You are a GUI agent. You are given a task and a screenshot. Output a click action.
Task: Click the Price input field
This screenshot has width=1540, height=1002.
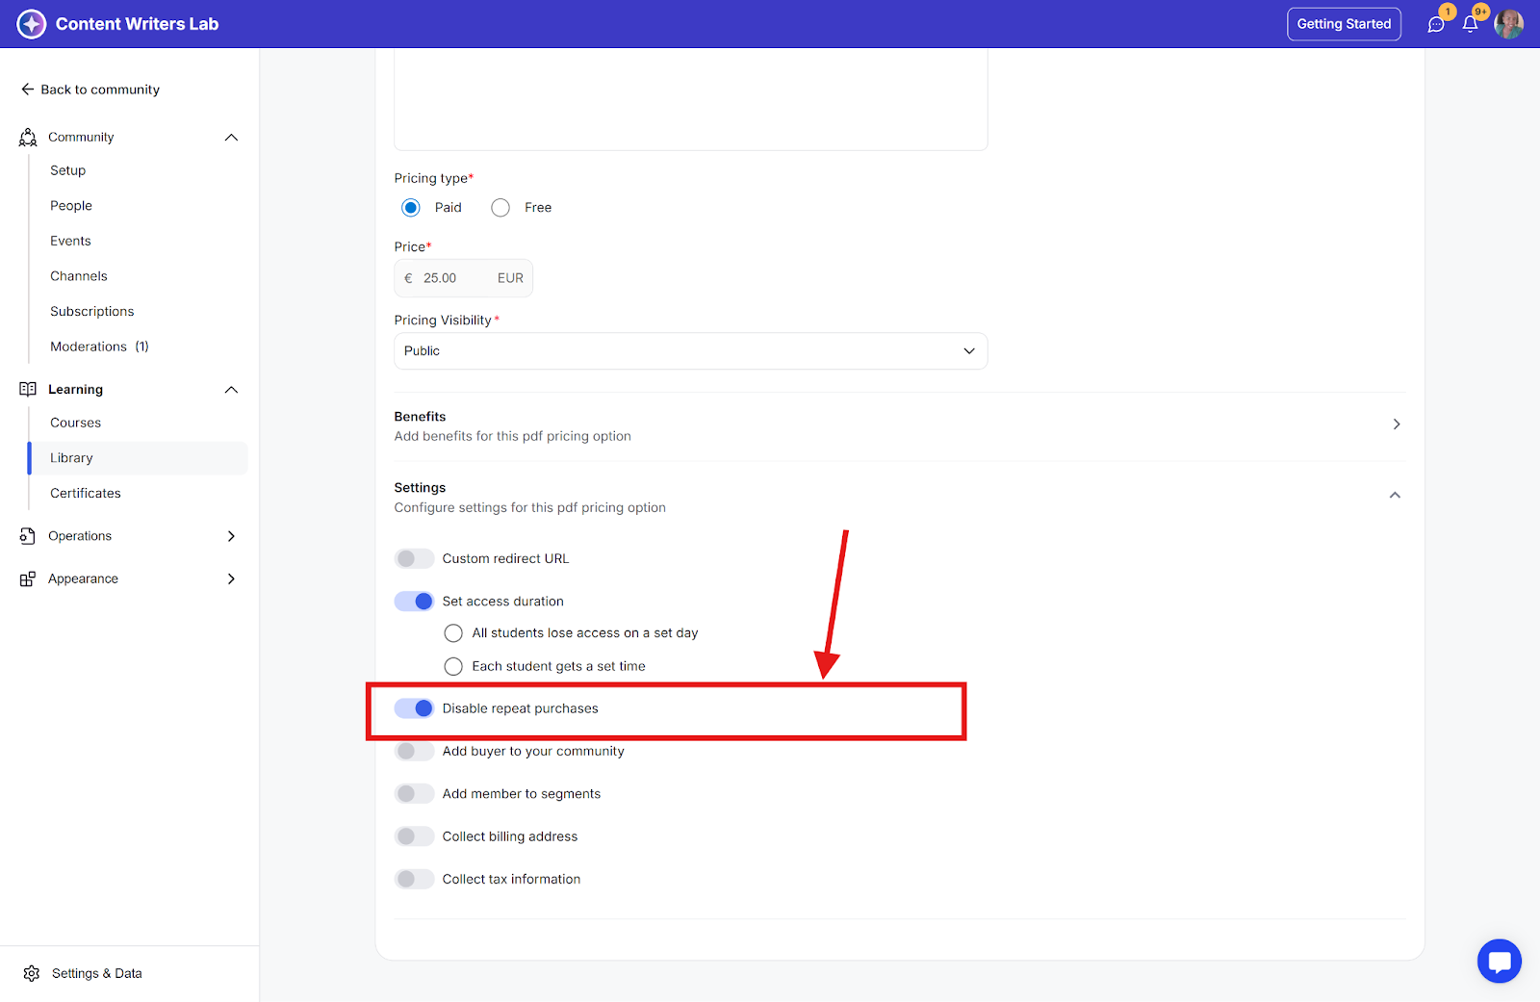click(x=463, y=279)
